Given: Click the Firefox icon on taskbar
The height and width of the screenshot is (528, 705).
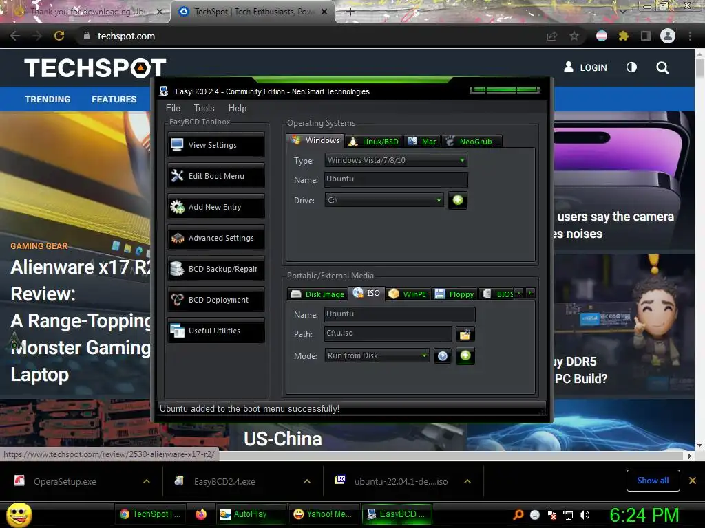Looking at the screenshot, I should pos(201,514).
